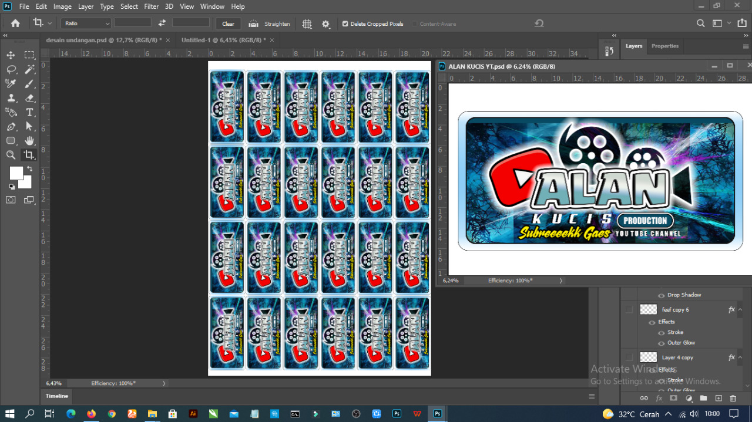This screenshot has width=752, height=422.
Task: Delete the selected layer
Action: point(733,398)
